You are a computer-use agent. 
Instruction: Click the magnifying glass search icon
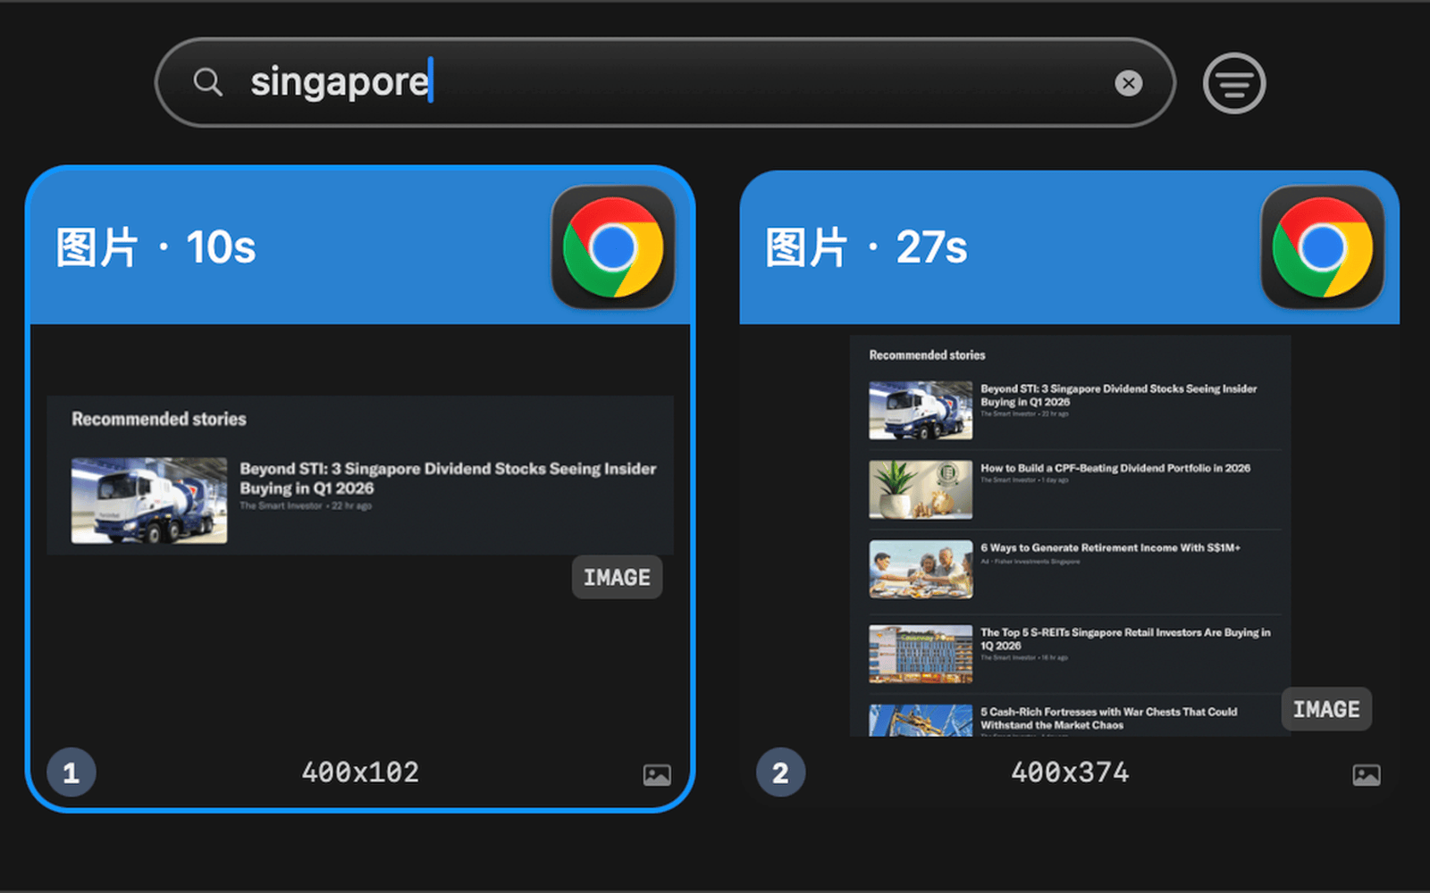point(207,82)
